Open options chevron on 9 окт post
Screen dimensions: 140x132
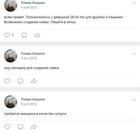[134, 54]
